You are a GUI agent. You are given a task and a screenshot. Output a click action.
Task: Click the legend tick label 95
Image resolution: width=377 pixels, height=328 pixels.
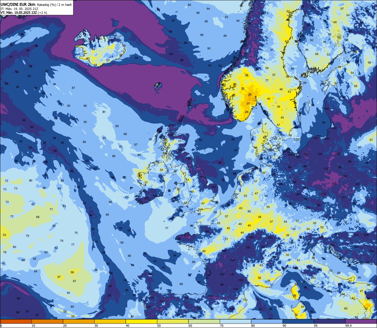(x=316, y=326)
